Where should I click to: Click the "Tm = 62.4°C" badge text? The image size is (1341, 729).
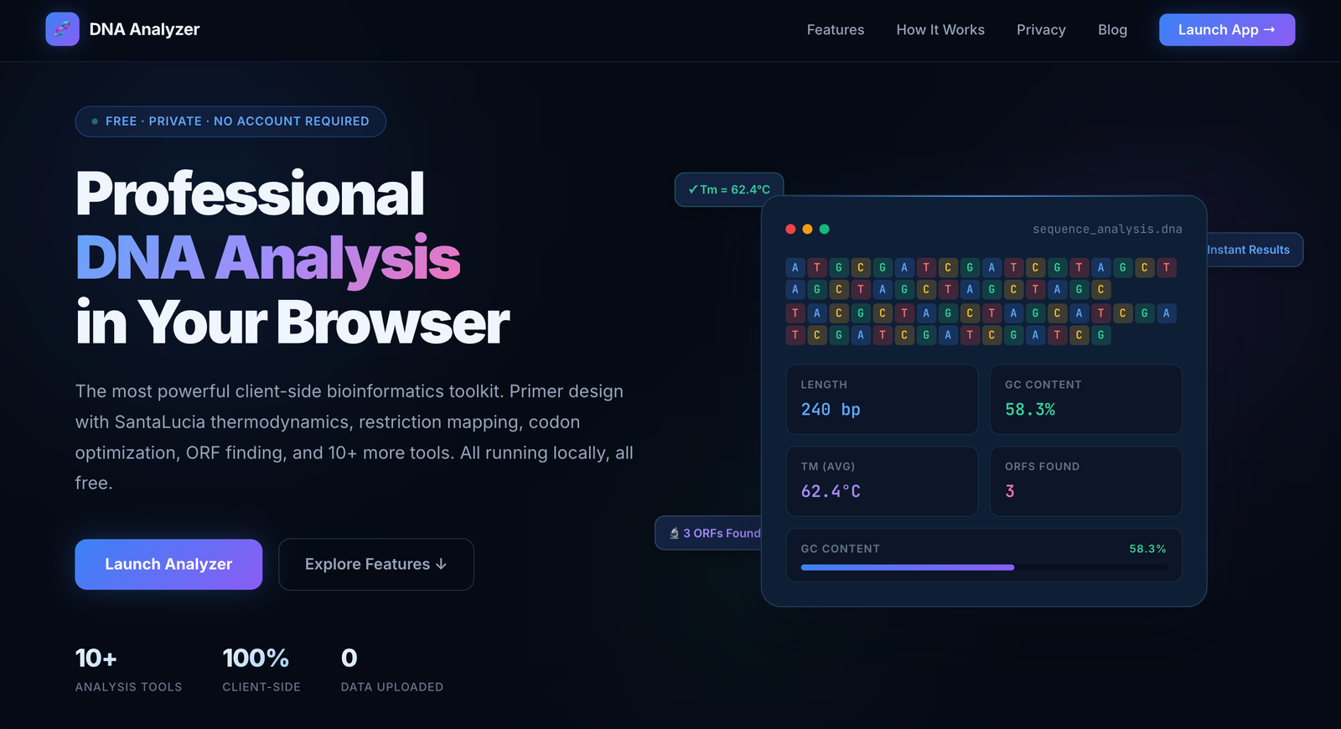pyautogui.click(x=735, y=189)
